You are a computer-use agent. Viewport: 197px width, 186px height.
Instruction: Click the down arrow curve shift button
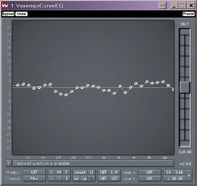(x=52, y=179)
